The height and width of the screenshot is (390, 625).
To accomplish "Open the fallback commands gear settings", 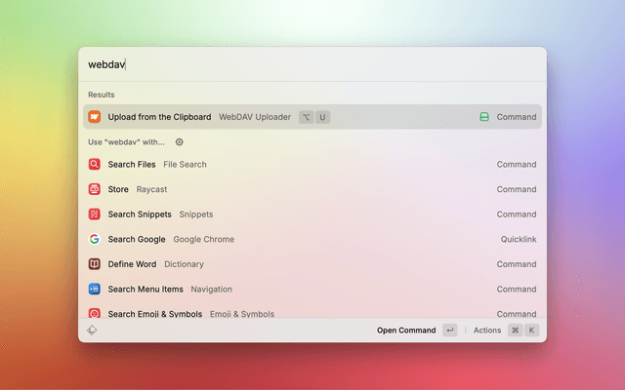I will pyautogui.click(x=179, y=141).
